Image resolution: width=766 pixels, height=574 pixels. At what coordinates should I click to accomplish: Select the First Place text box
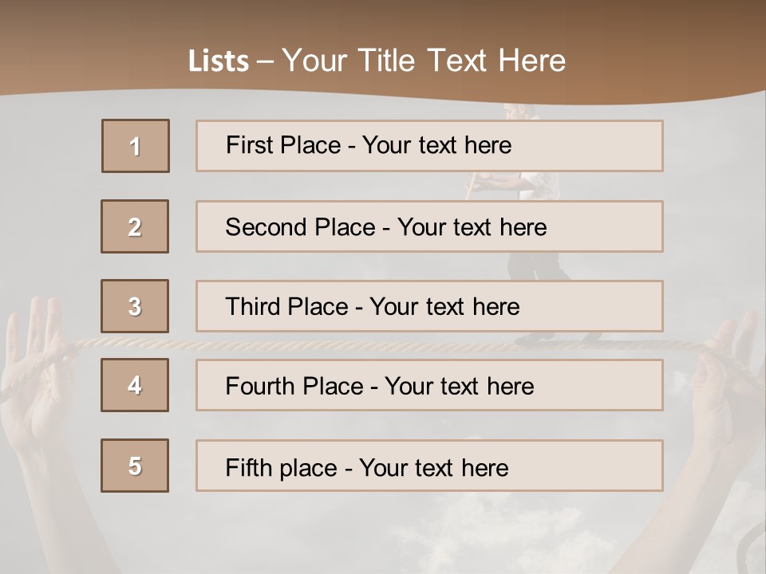pos(429,146)
